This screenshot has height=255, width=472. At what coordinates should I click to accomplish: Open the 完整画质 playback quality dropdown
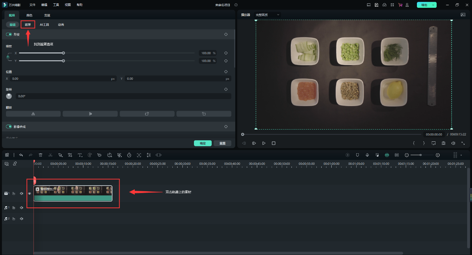(267, 14)
